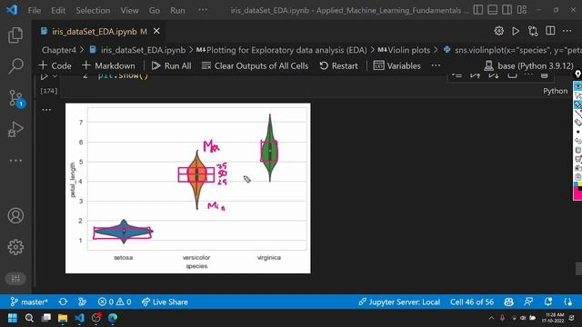Click Jupyter Server: Local status
Viewport: 582px width, 327px height.
[399, 302]
